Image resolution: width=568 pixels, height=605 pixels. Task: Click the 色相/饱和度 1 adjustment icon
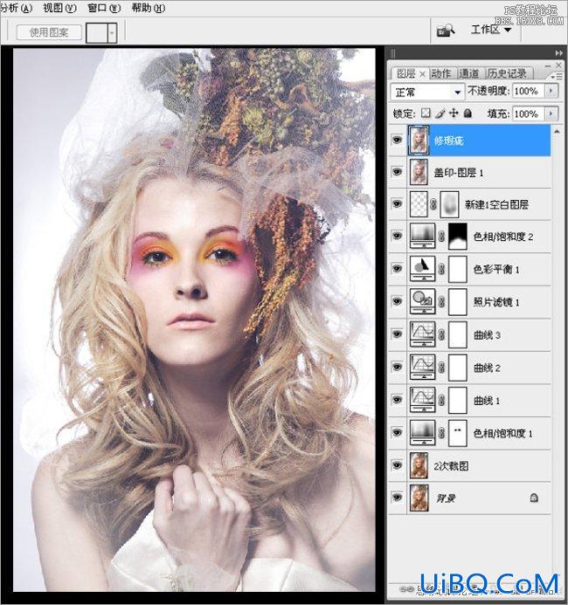pyautogui.click(x=422, y=432)
